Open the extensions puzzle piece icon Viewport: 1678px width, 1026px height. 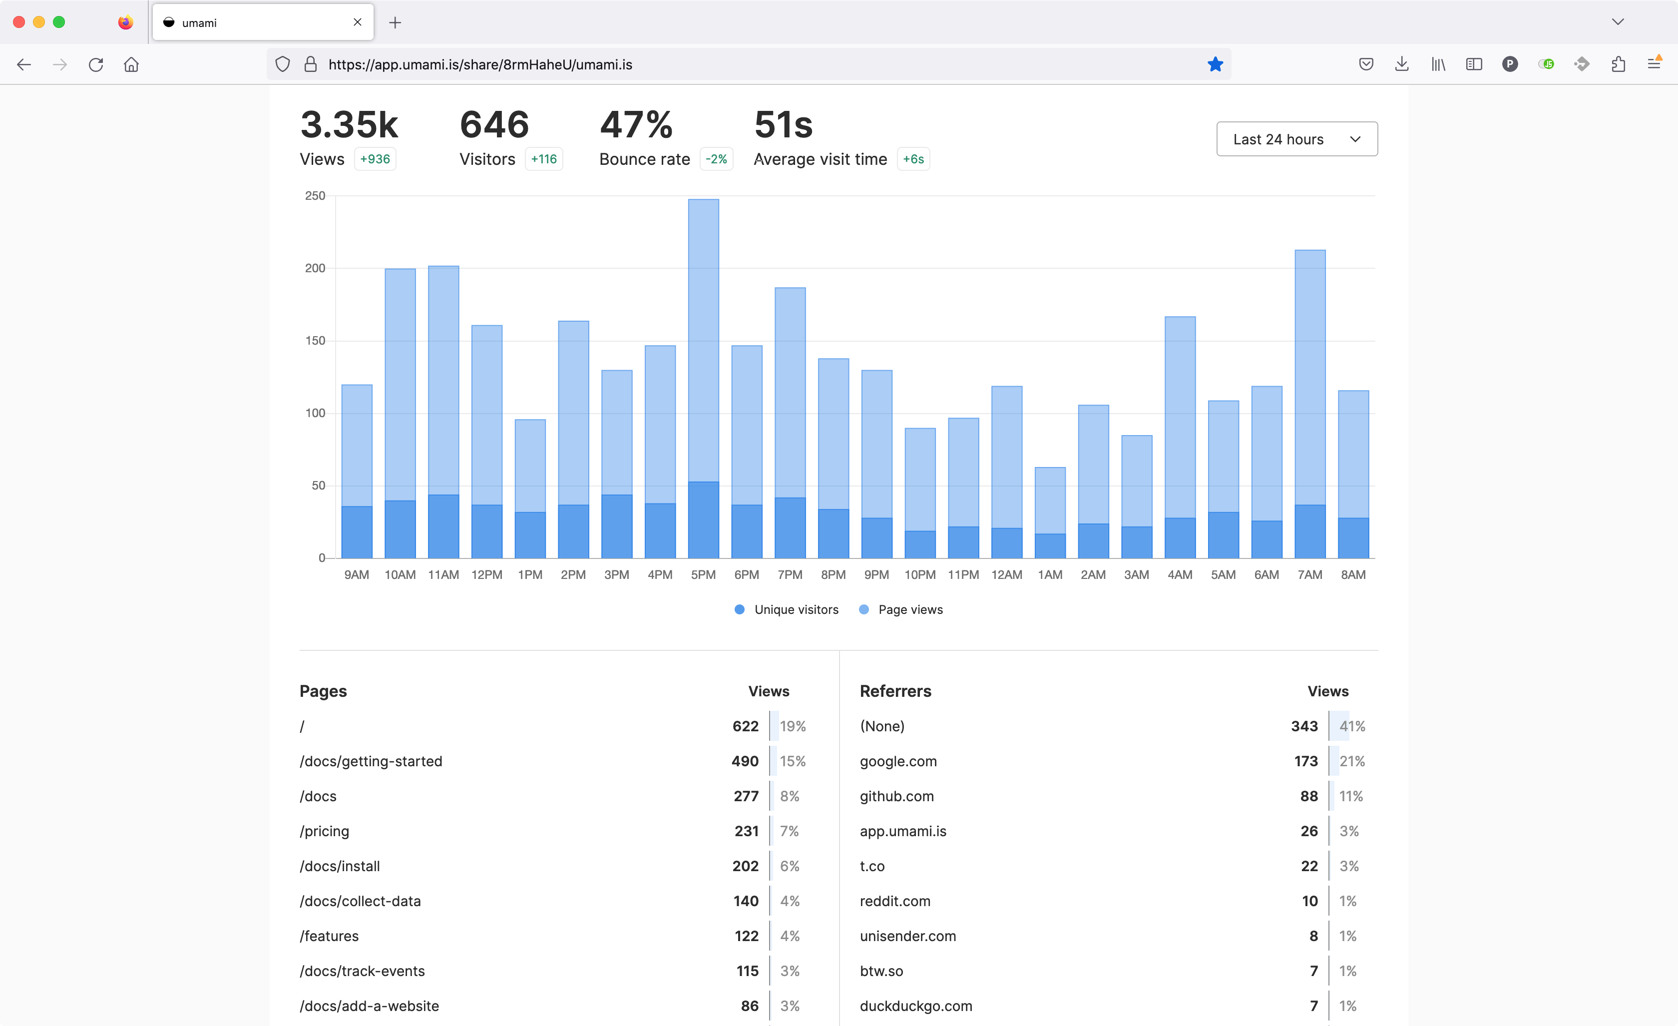point(1618,64)
